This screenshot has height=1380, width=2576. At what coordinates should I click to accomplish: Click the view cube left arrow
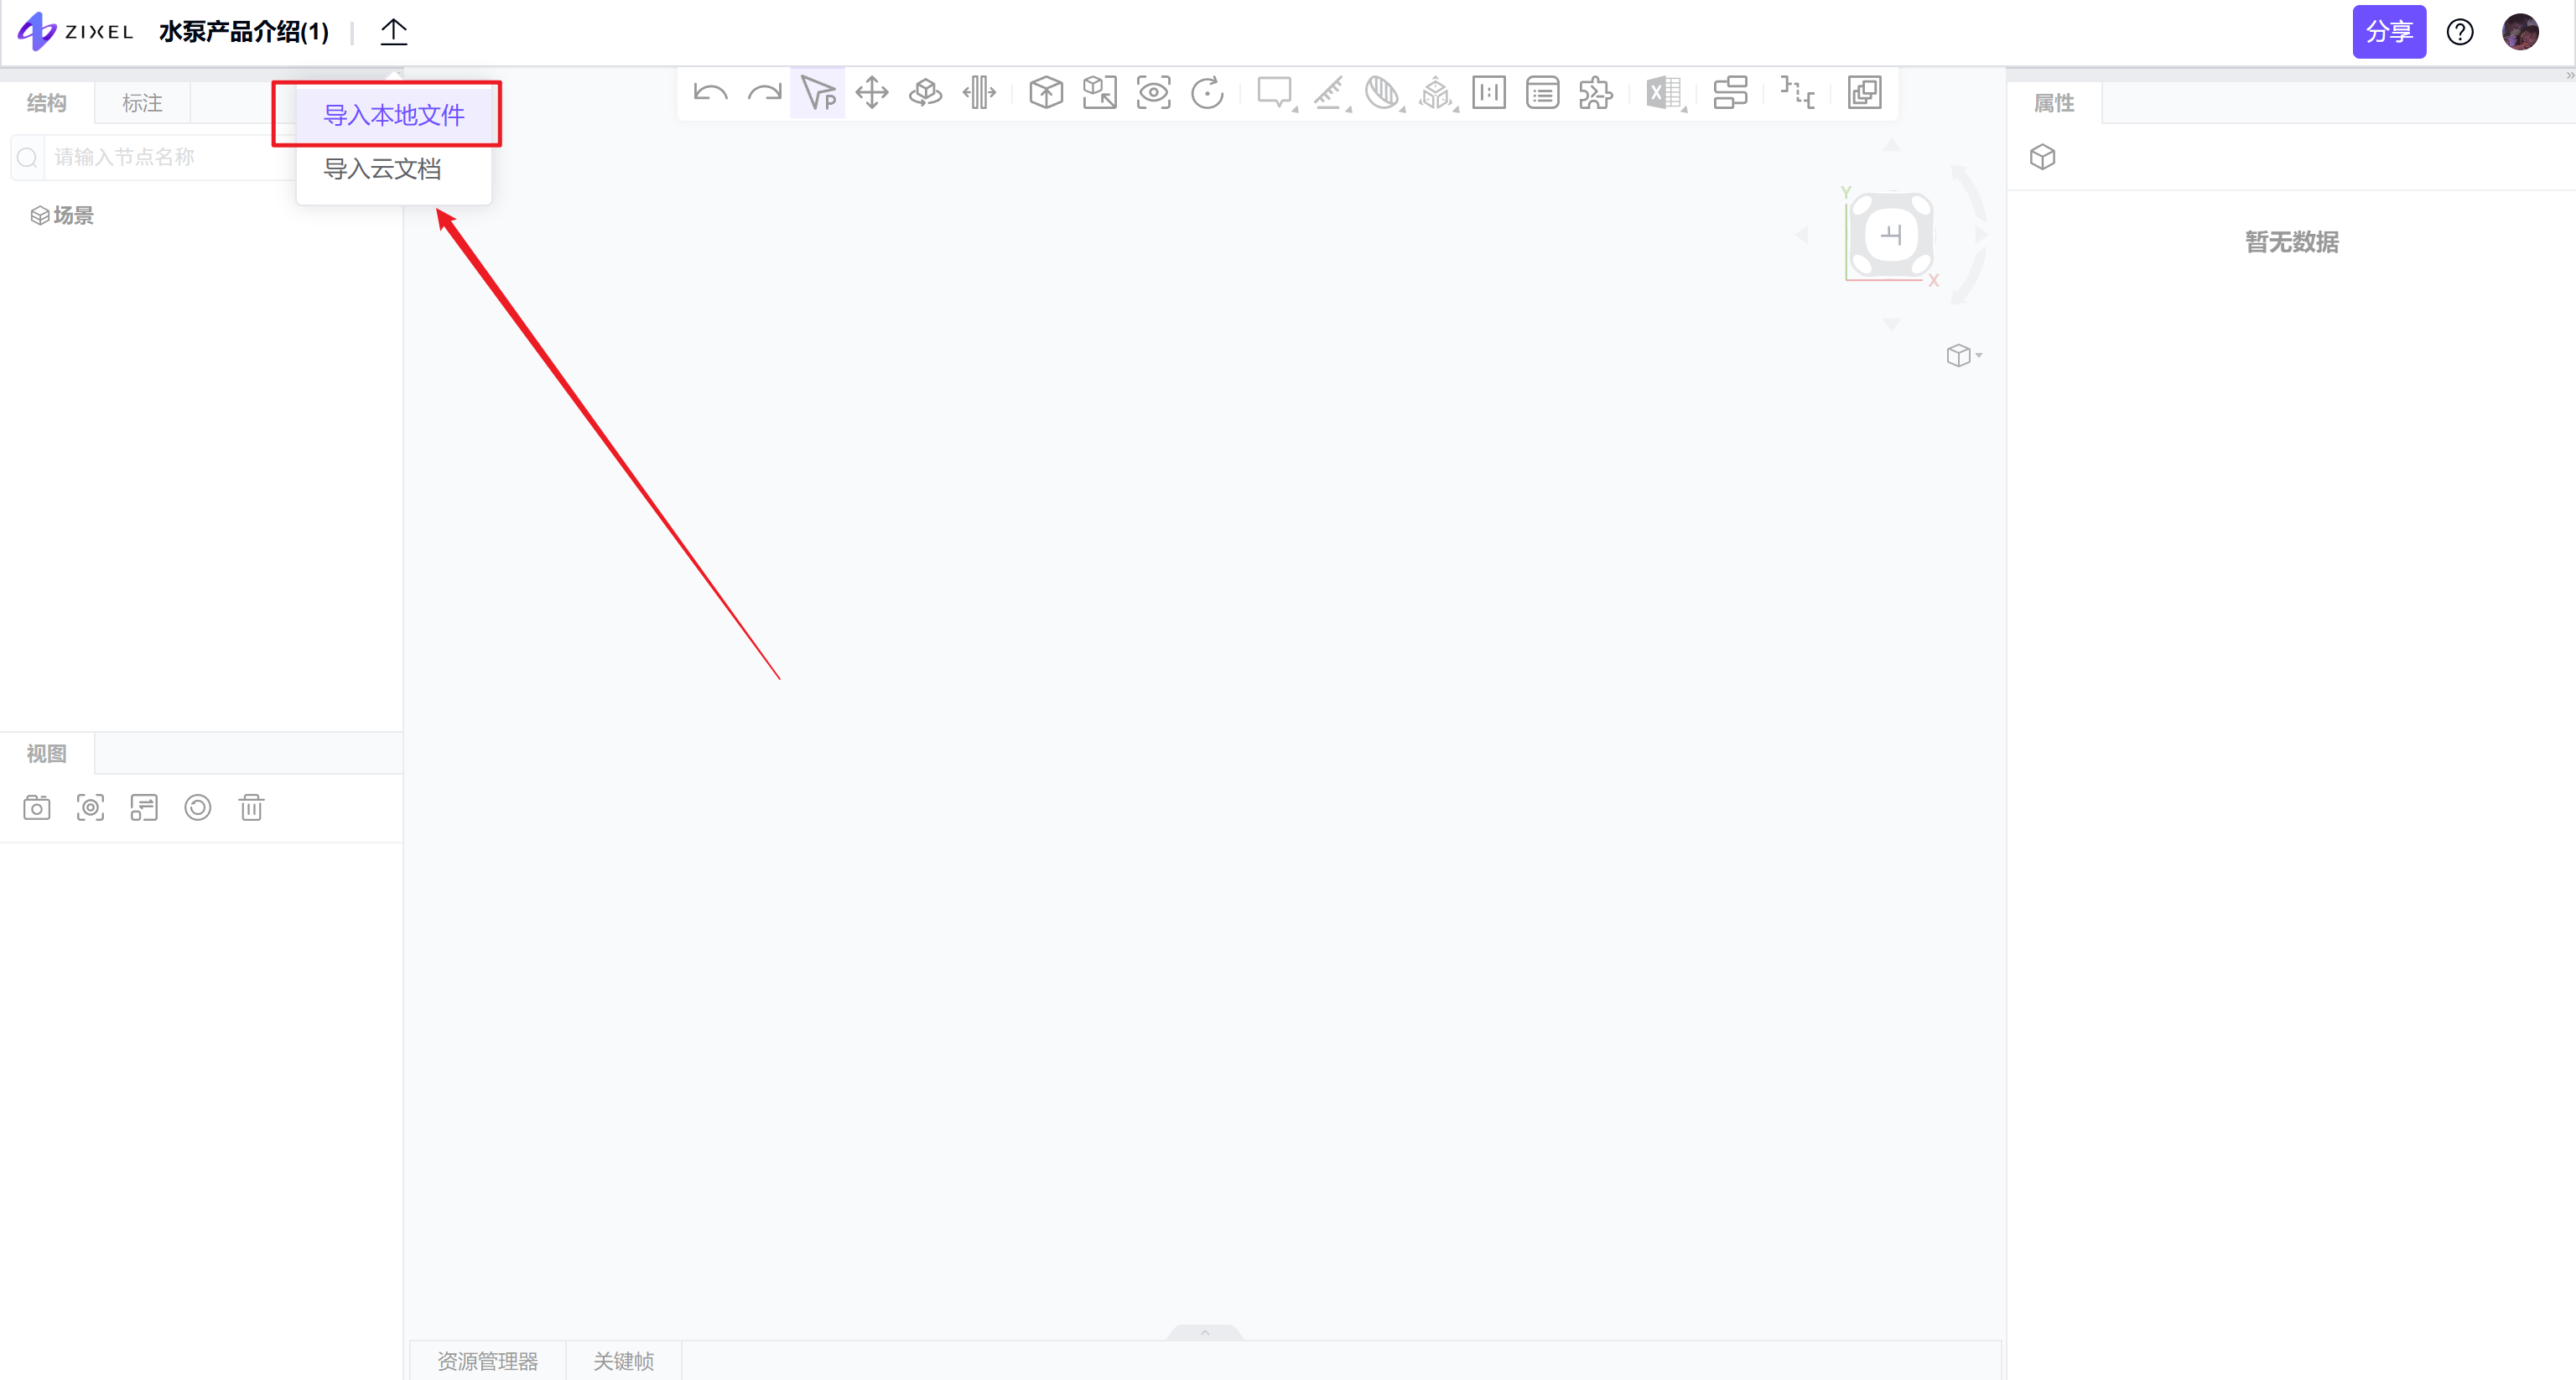point(1802,235)
